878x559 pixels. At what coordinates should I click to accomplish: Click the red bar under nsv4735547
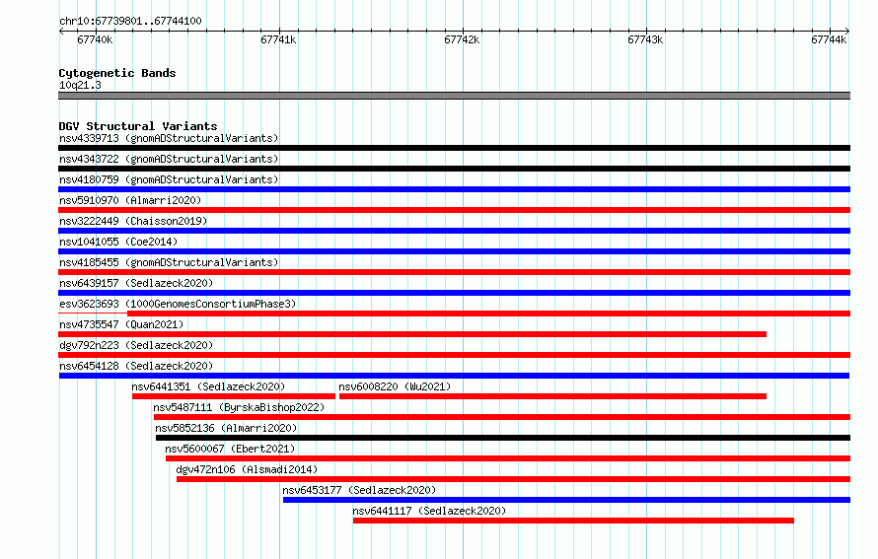[x=412, y=334]
